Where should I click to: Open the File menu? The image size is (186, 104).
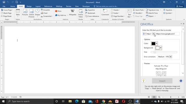(4, 6)
